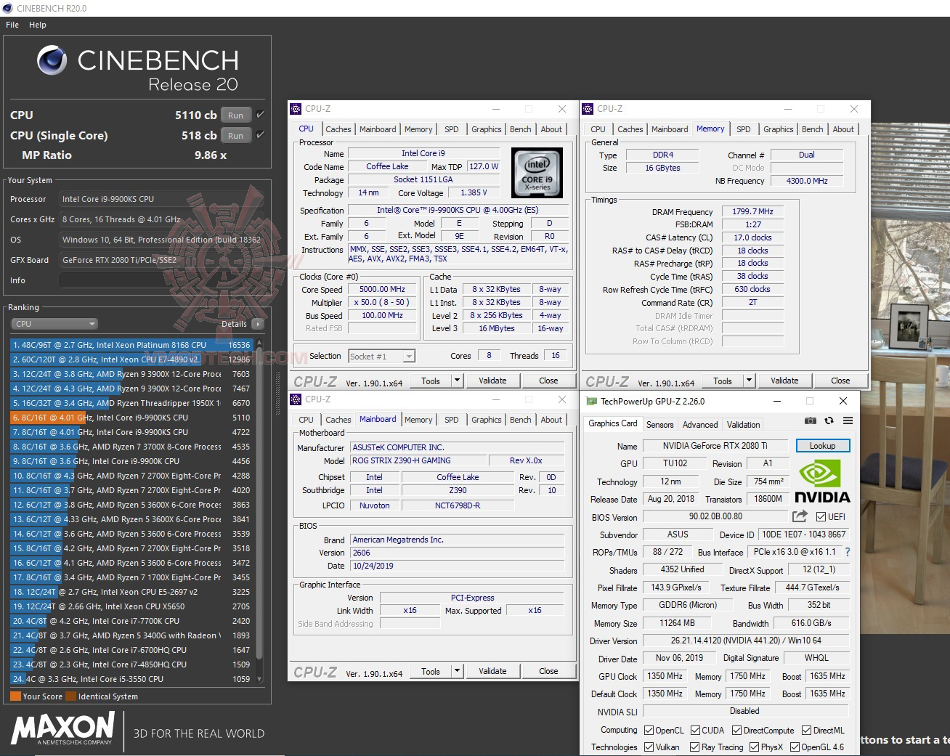Run the CPU multi-core benchmark
The height and width of the screenshot is (756, 950).
[x=235, y=115]
